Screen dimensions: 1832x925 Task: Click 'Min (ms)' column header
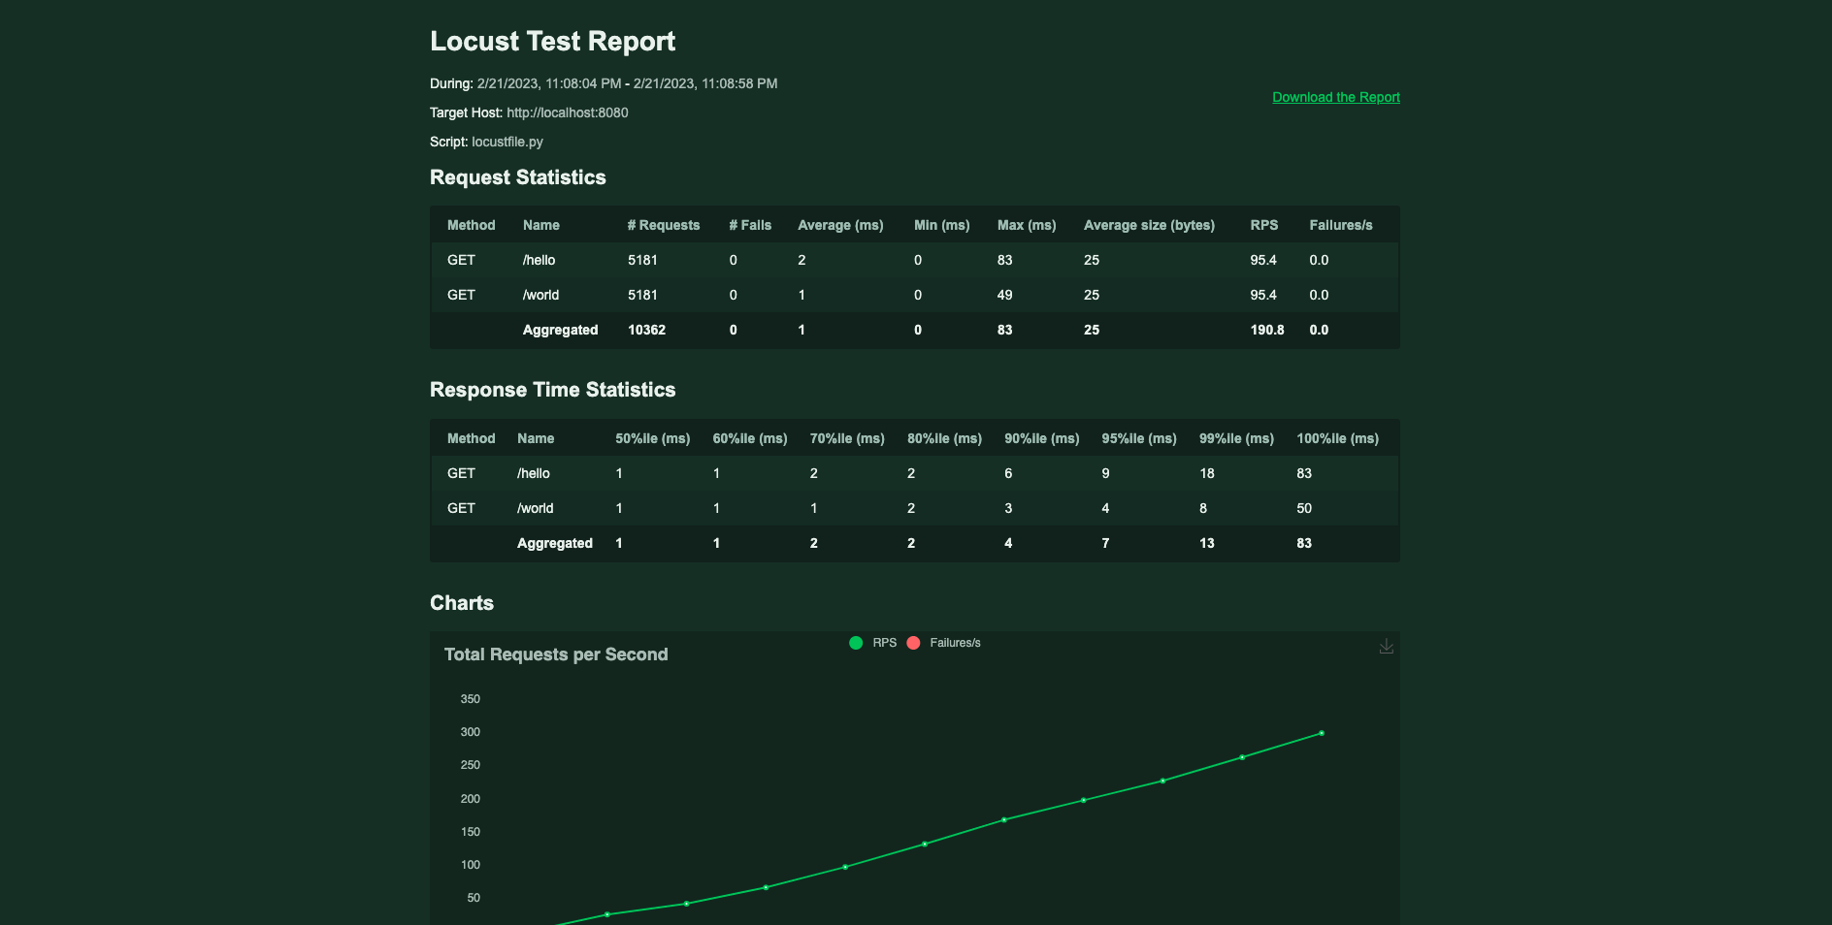(x=941, y=225)
